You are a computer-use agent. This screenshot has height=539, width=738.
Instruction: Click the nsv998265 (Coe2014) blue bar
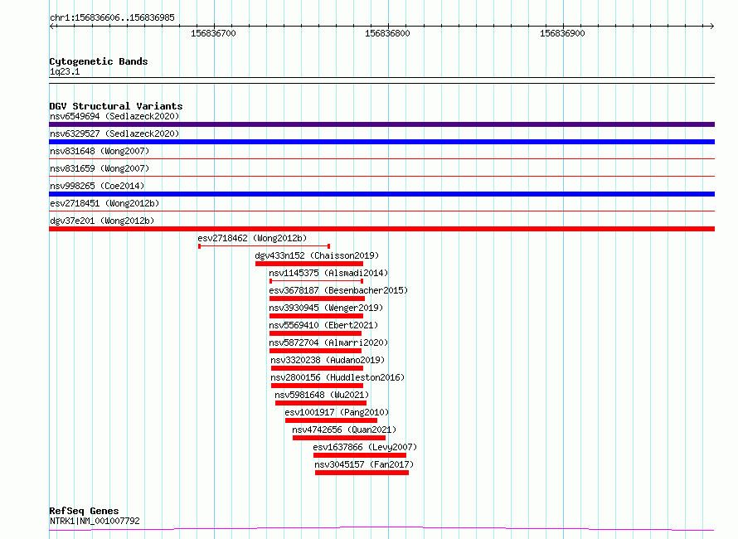pyautogui.click(x=381, y=194)
